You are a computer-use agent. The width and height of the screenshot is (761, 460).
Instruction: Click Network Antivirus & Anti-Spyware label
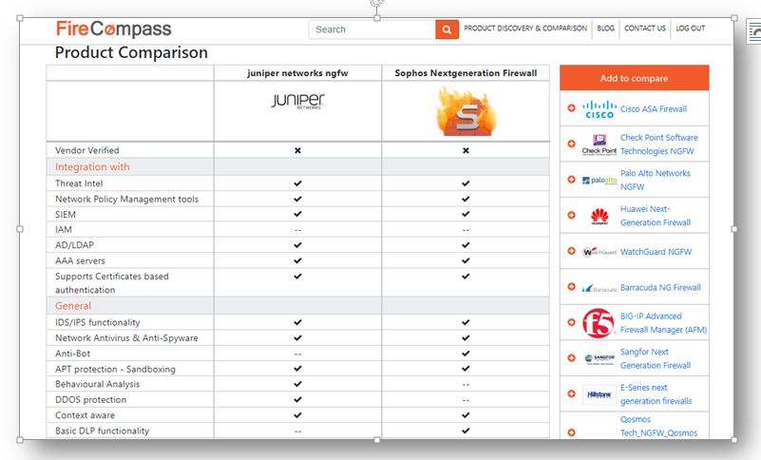pos(126,338)
